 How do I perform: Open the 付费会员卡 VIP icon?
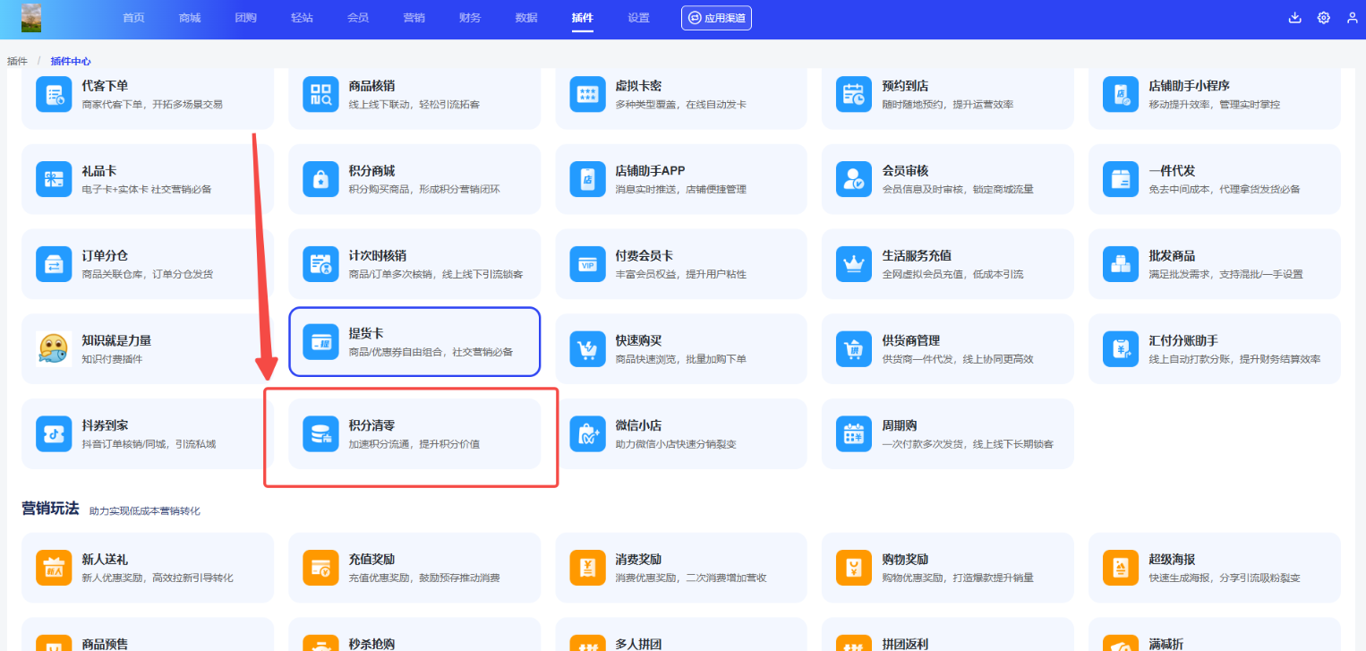[x=587, y=263]
